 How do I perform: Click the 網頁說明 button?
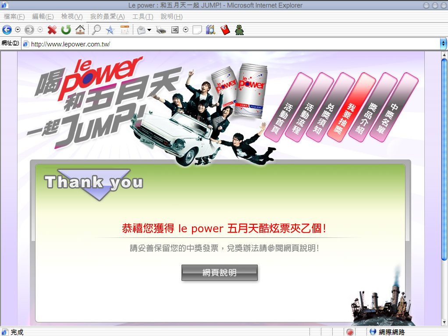click(220, 272)
